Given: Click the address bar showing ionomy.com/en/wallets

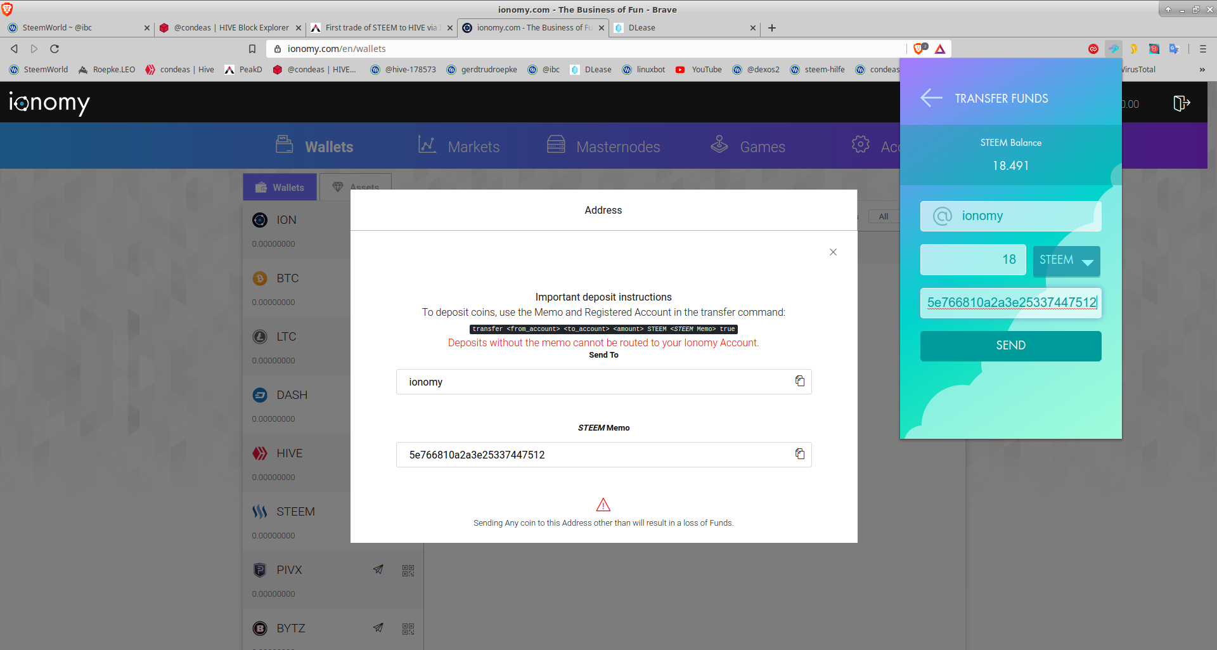Looking at the screenshot, I should 586,49.
